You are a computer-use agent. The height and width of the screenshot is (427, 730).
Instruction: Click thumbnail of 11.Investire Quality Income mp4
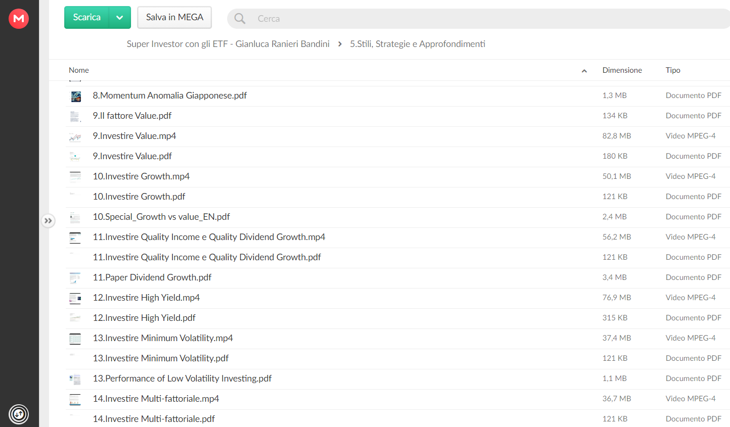tap(75, 238)
